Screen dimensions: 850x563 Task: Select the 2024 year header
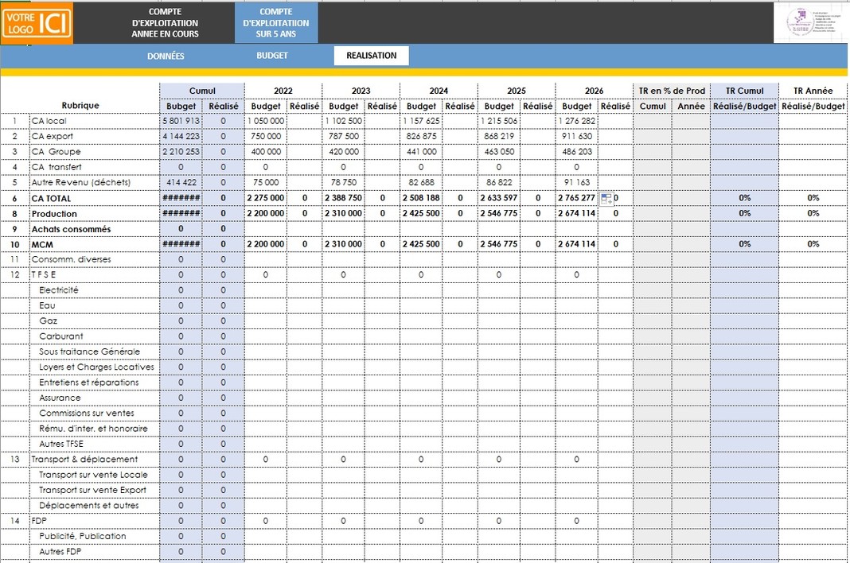[439, 90]
